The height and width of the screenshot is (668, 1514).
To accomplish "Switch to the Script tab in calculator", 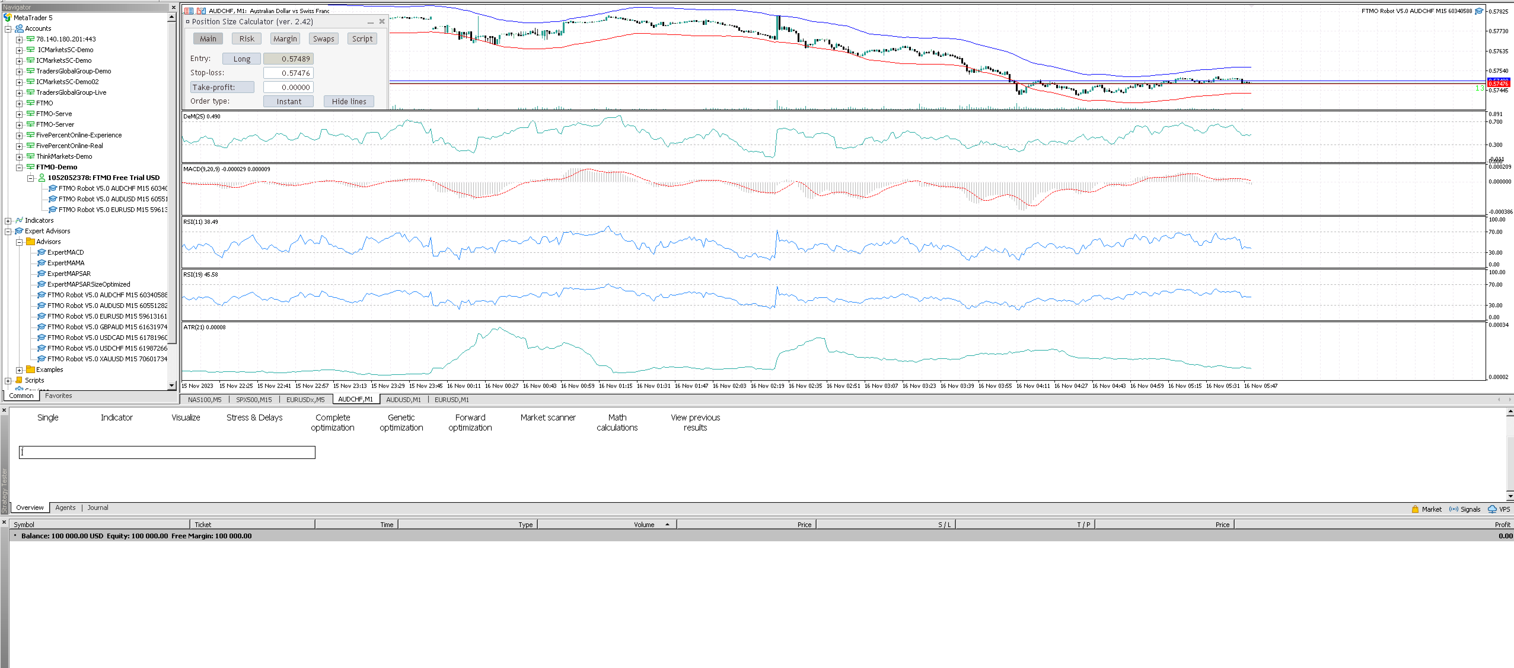I will tap(362, 39).
